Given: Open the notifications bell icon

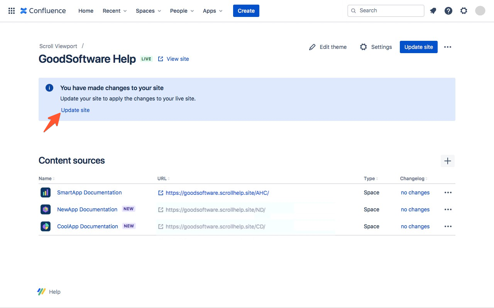Looking at the screenshot, I should tap(433, 11).
